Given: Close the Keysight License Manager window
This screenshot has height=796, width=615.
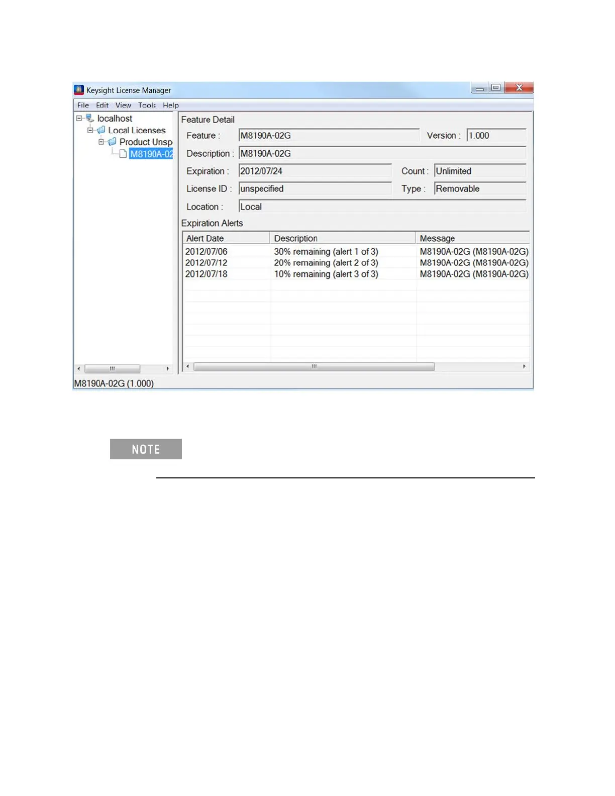Looking at the screenshot, I should tap(519, 88).
